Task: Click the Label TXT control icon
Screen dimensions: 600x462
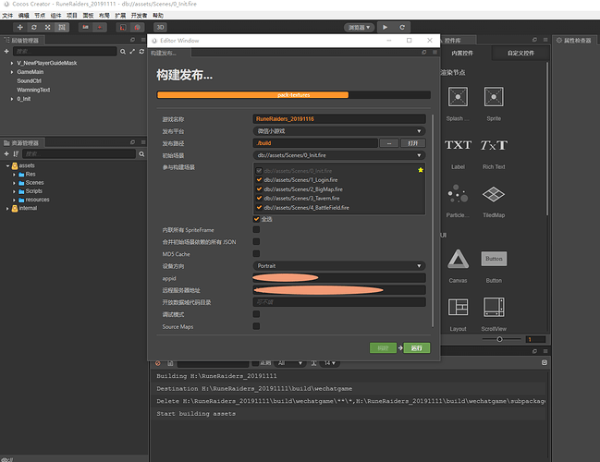Action: click(x=458, y=145)
